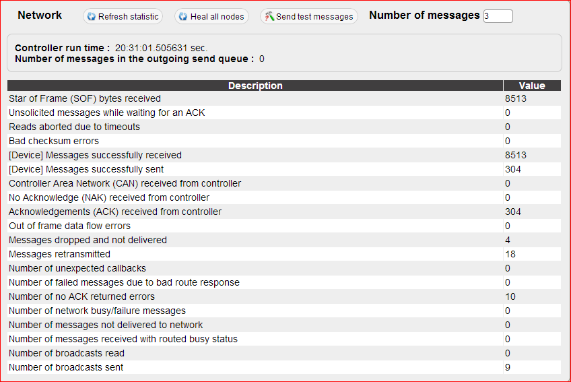Viewport: 571px width, 382px height.
Task: Click the Star of Frame (SOF) bytes row
Action: [284, 98]
